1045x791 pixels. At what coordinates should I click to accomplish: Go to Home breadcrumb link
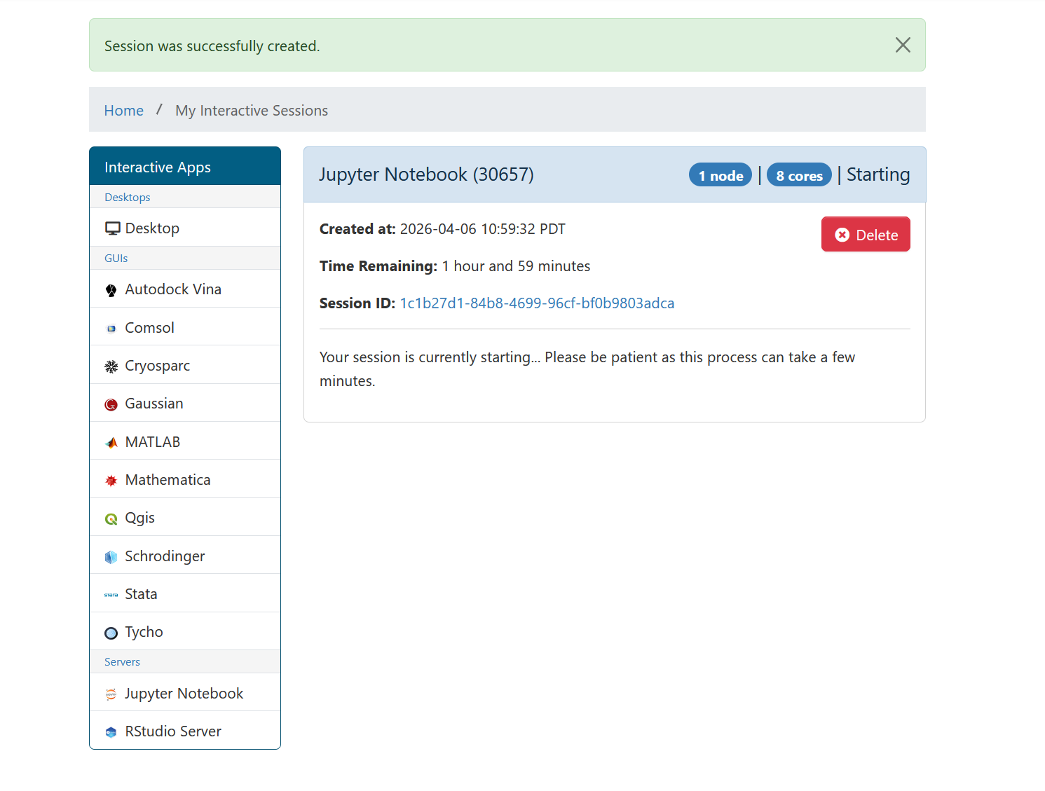(x=124, y=111)
